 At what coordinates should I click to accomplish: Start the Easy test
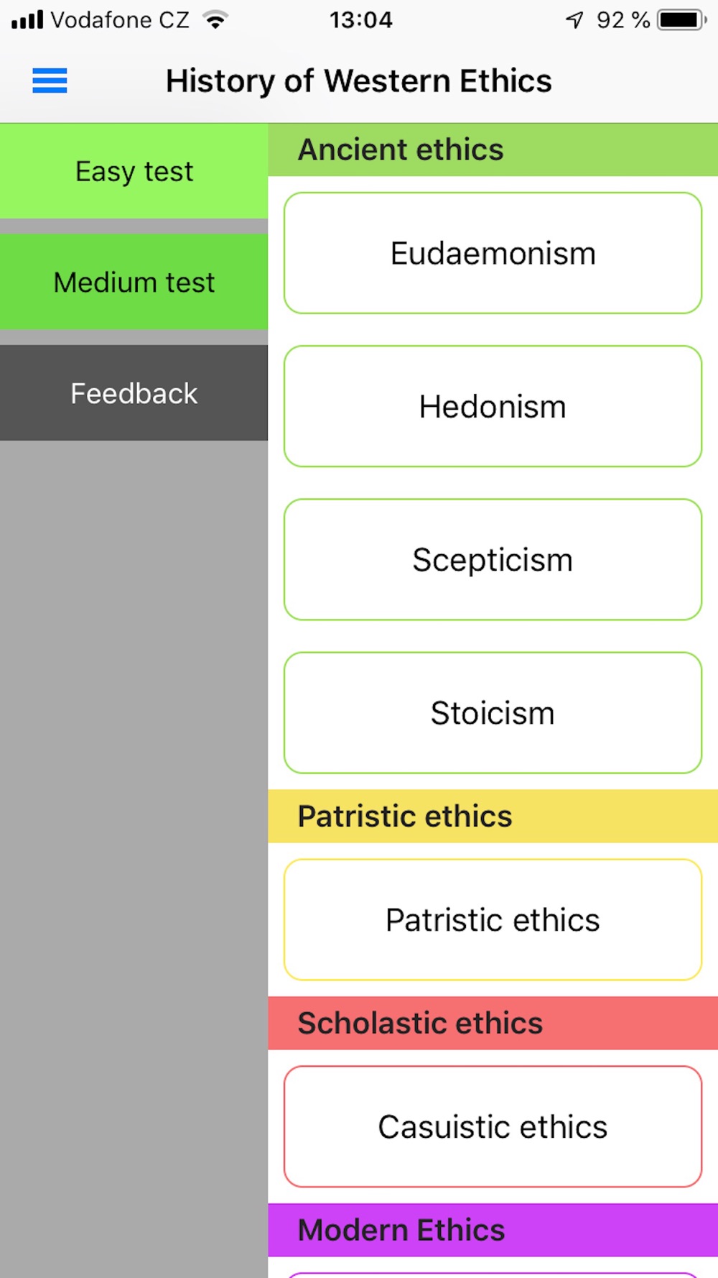[134, 171]
